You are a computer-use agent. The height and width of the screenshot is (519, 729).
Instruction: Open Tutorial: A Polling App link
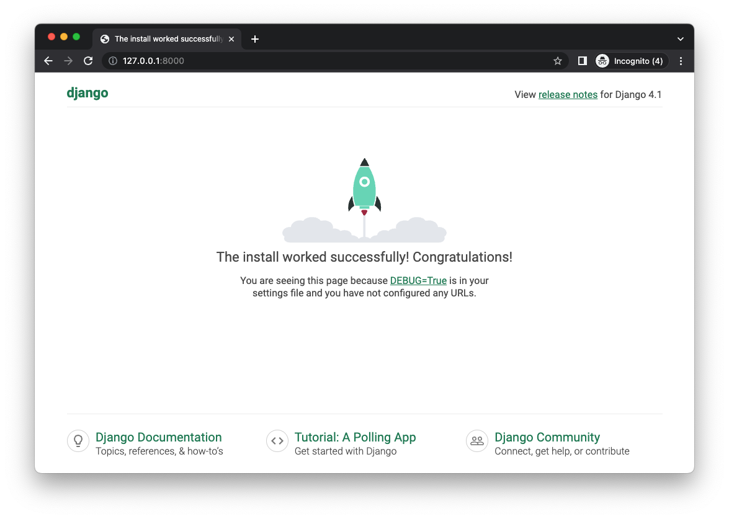tap(356, 437)
